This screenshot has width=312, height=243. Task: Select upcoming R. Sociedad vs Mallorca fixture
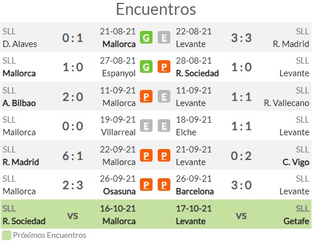(x=69, y=214)
